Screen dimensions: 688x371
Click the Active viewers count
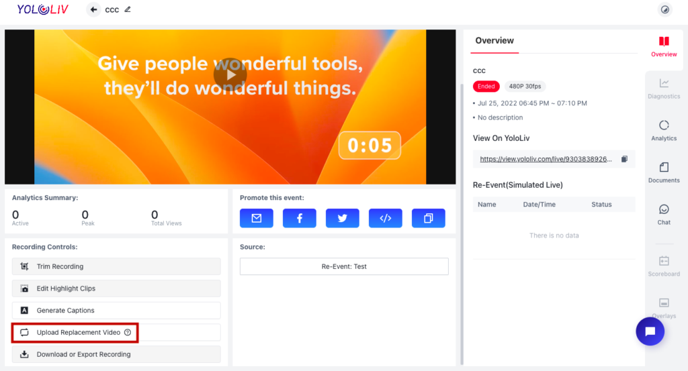pos(15,215)
